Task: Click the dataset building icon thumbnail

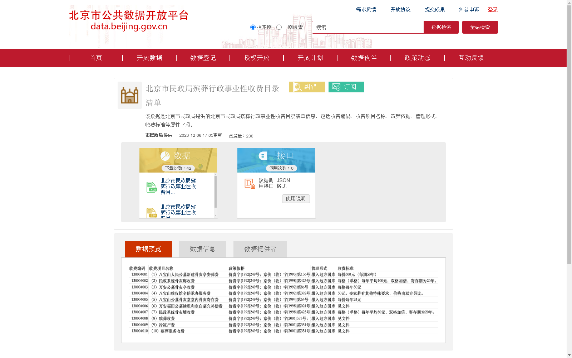Action: [x=130, y=95]
